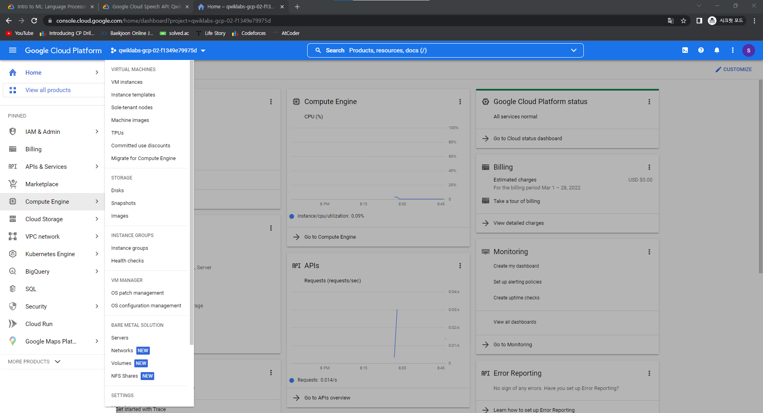Expand BigQuery submenu chevron
The width and height of the screenshot is (763, 413).
click(x=97, y=271)
